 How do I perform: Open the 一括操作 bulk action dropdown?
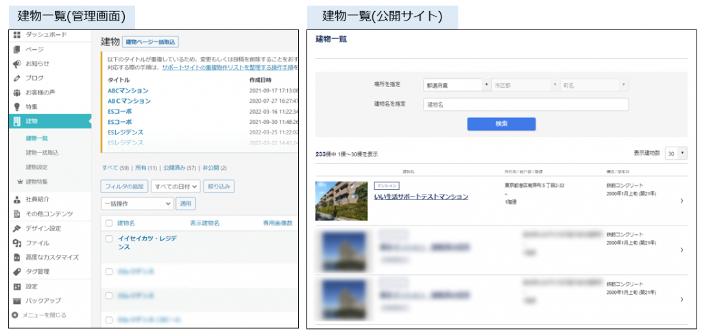point(137,203)
